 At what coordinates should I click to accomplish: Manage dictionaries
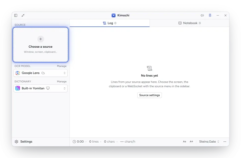click(62, 81)
